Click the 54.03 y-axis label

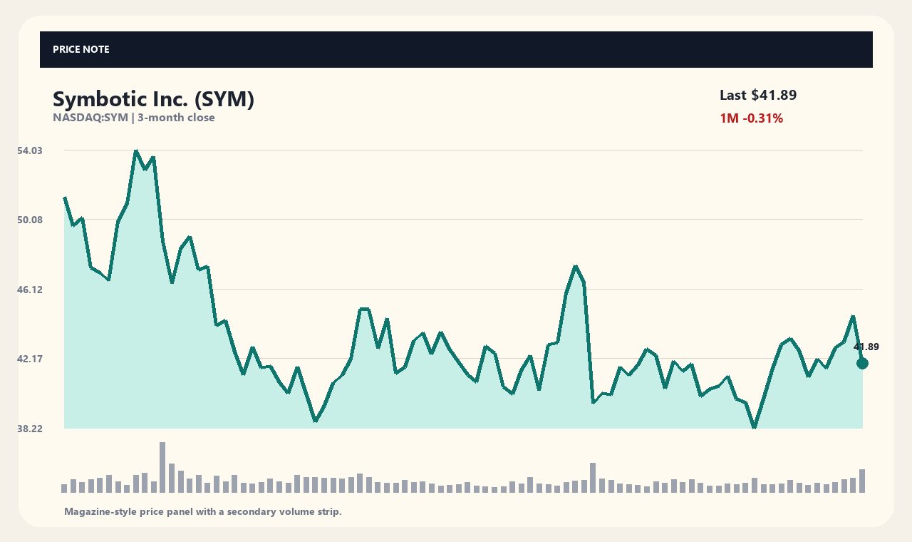click(30, 150)
